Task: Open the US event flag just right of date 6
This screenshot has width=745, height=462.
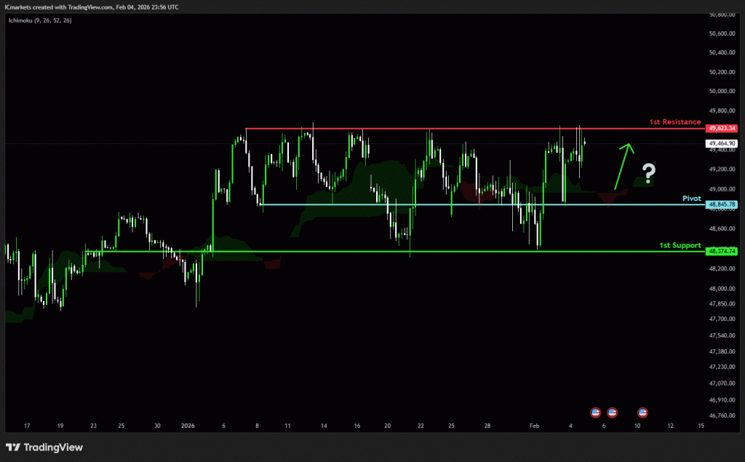Action: [612, 413]
